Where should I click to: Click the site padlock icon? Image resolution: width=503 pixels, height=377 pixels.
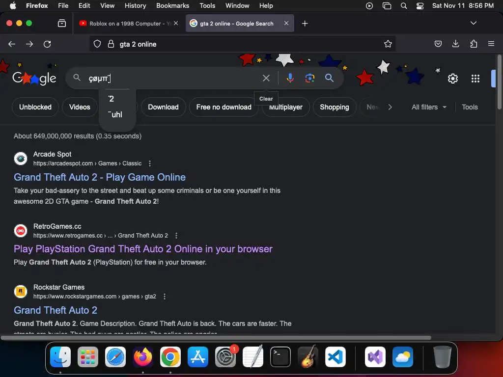tap(111, 44)
